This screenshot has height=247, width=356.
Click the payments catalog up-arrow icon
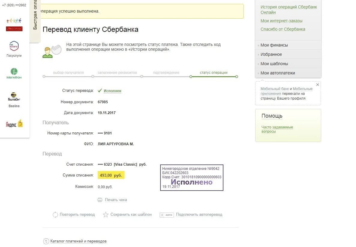46,241
